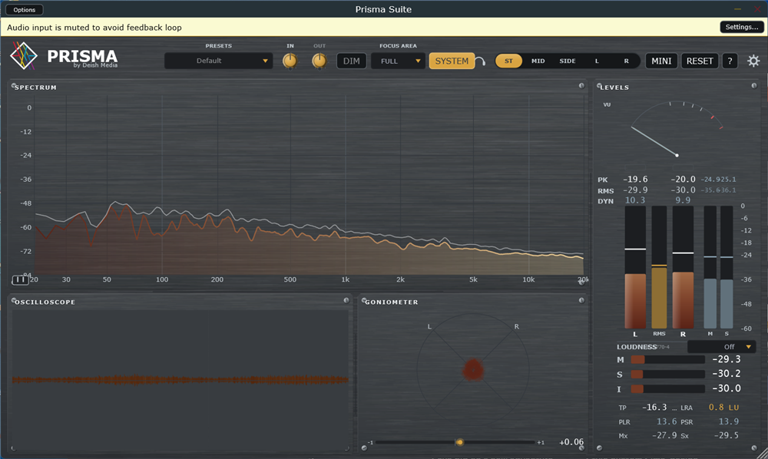Click the RMS left value -29.9
Viewport: 768px width, 459px height.
pos(635,190)
